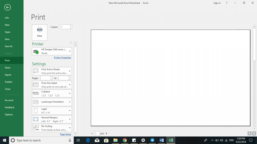Image resolution: width=257 pixels, height=144 pixels.
Task: Open the HP Deskjet printer selection dropdown
Action: point(52,51)
